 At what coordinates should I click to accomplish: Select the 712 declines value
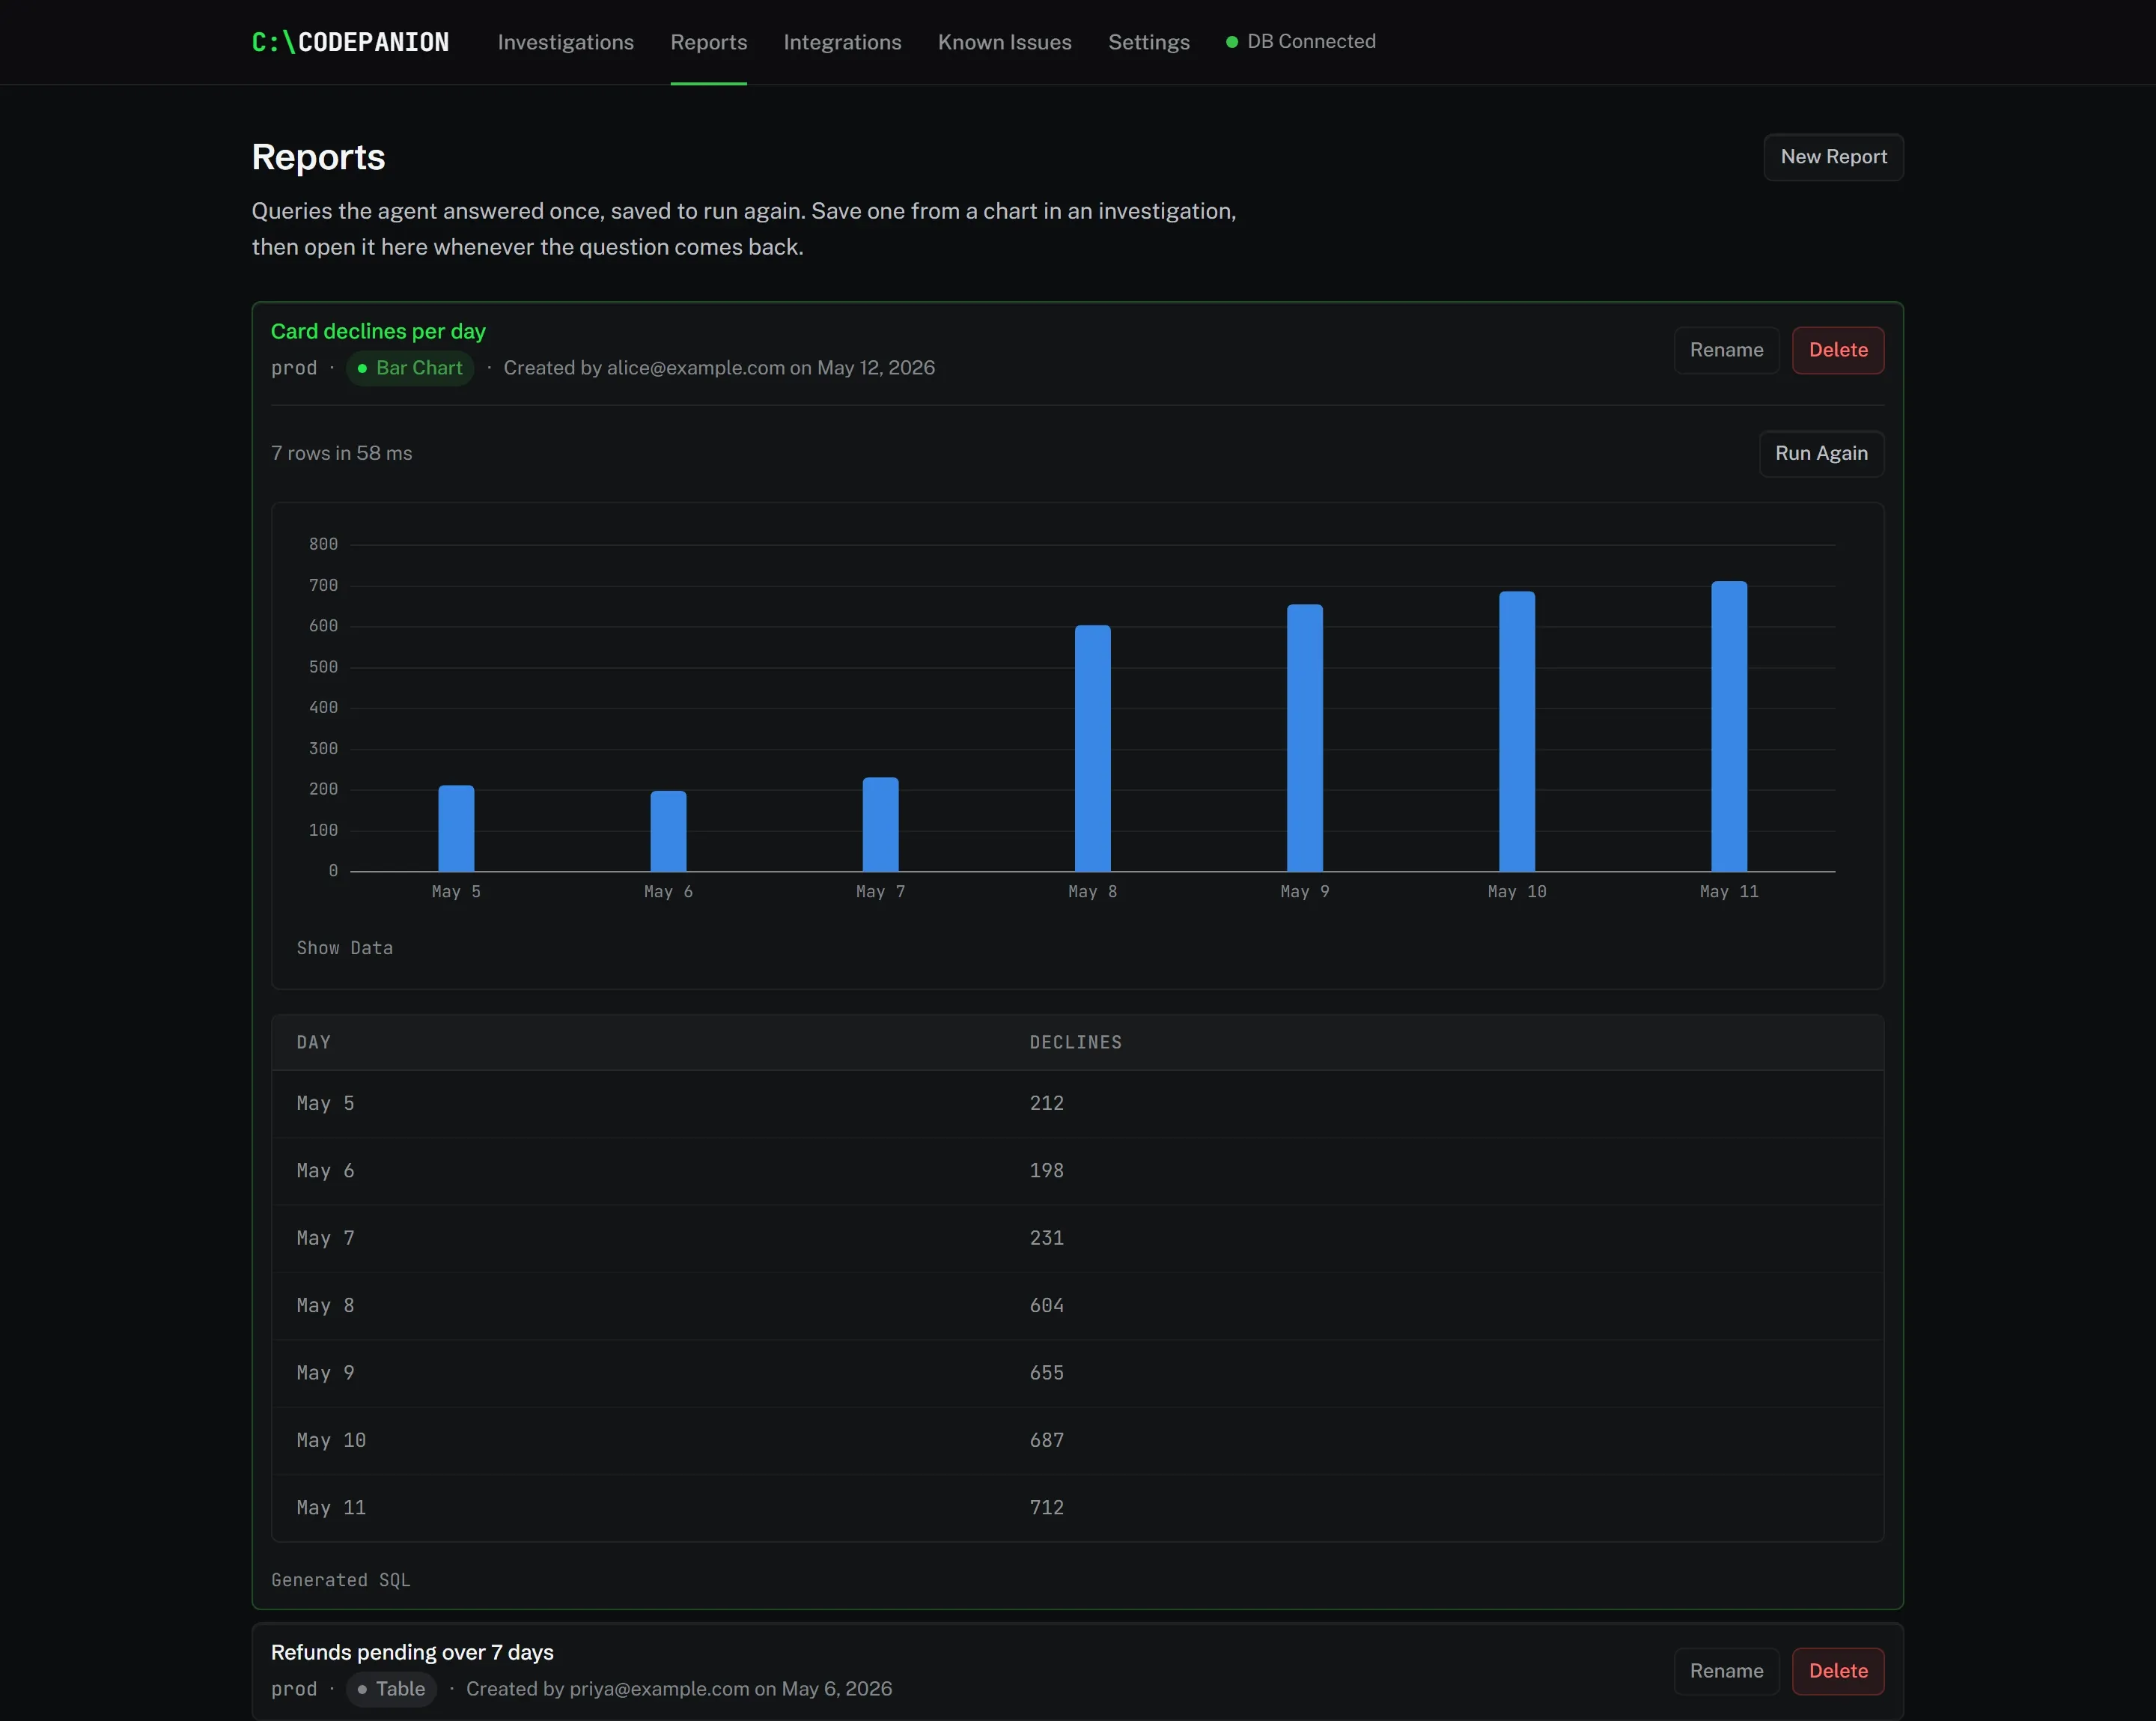tap(1046, 1508)
